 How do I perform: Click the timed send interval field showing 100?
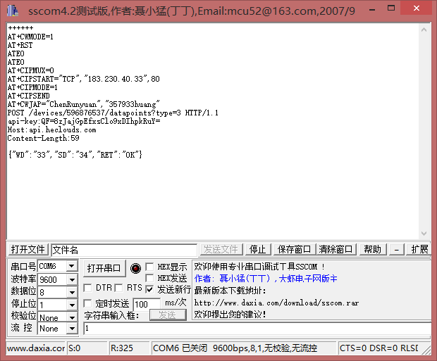[147, 304]
